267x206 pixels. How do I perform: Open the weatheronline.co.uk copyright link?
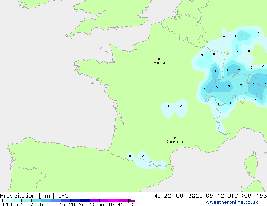[232, 202]
